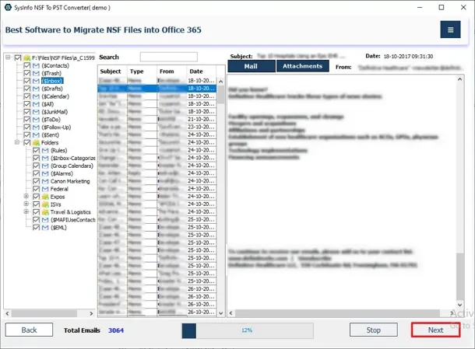The height and width of the screenshot is (349, 475).
Task: Switch to the Mail tab
Action: (251, 67)
